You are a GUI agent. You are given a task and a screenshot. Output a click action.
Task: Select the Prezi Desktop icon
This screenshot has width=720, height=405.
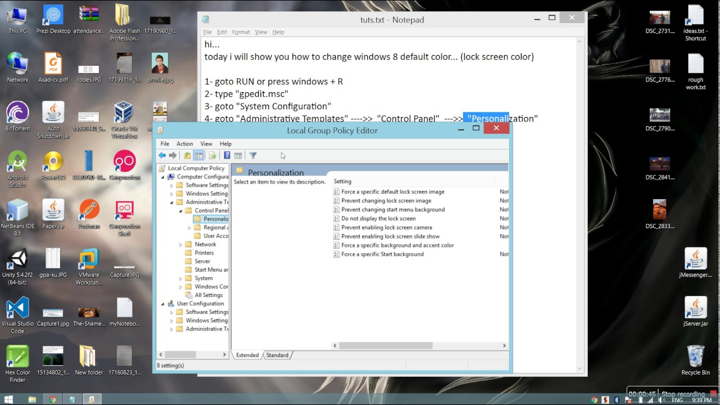53,20
